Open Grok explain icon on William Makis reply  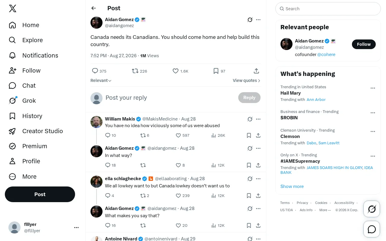[250, 119]
